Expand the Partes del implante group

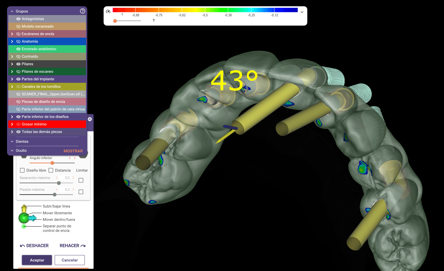(x=12, y=79)
